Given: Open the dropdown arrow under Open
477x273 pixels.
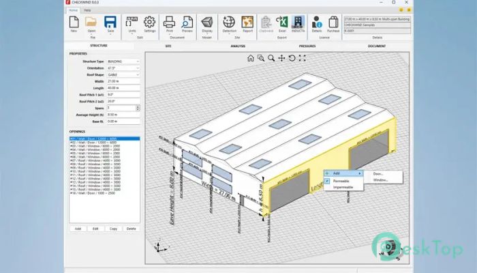Looking at the screenshot, I should [x=91, y=34].
